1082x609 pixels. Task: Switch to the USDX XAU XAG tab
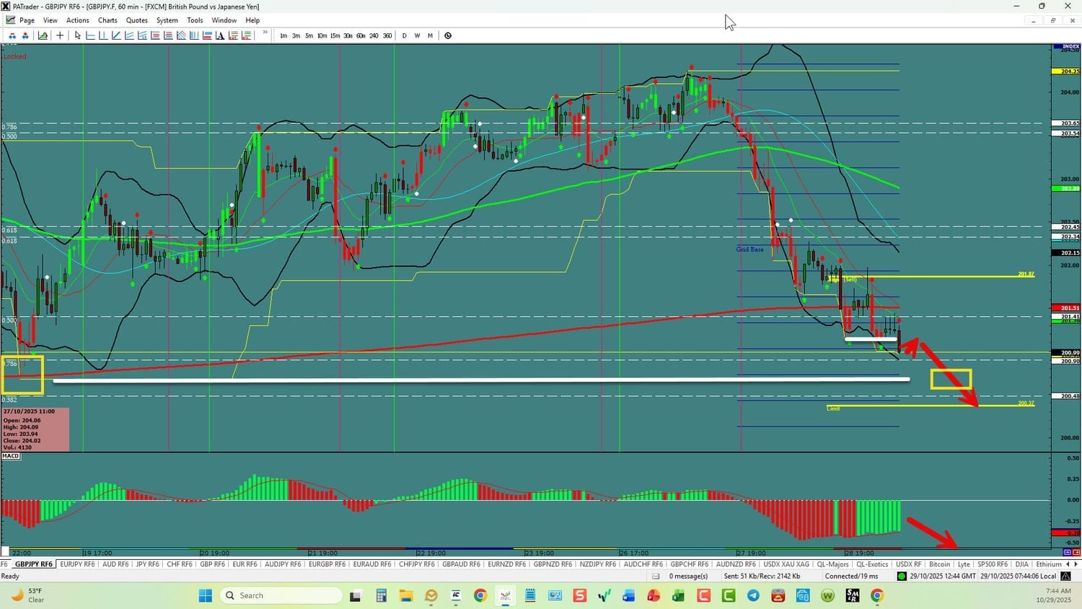786,564
